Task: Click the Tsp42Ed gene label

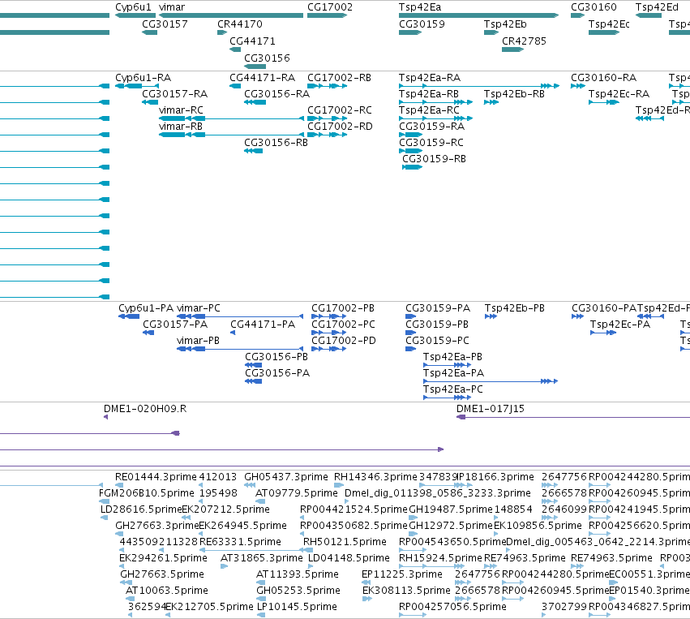Action: coord(657,7)
